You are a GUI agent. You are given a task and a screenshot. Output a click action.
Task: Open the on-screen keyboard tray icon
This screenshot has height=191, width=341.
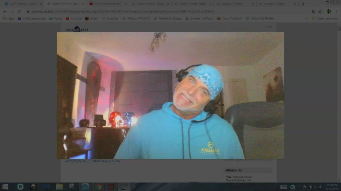pyautogui.click(x=283, y=187)
